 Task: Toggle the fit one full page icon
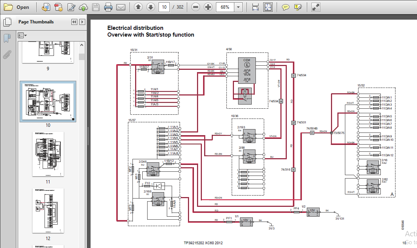tap(268, 7)
